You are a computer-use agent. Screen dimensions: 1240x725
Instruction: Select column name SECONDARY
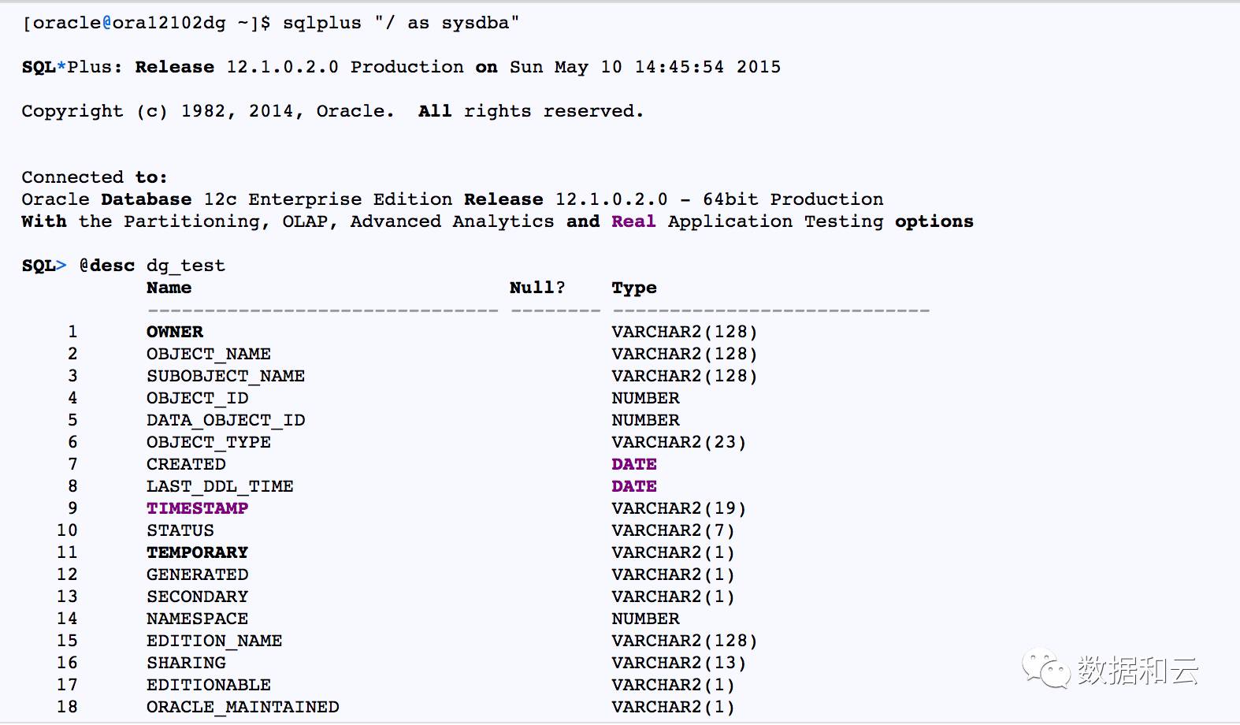click(x=197, y=597)
